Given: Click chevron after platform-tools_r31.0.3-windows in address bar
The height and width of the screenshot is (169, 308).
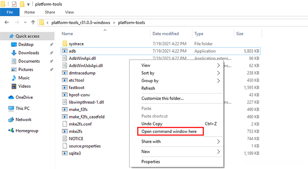Looking at the screenshot, I should (x=114, y=23).
